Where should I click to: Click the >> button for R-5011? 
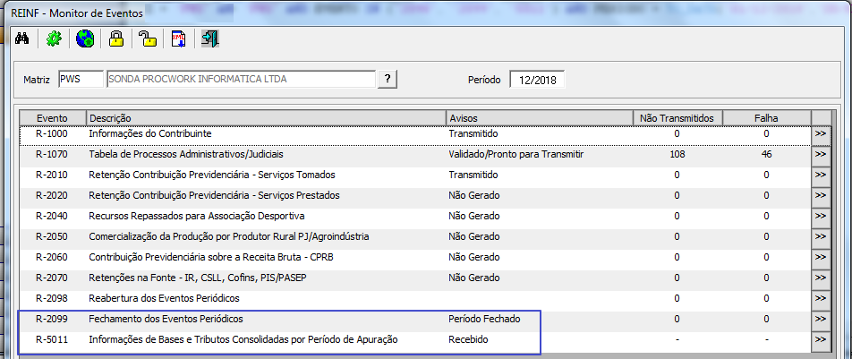(820, 340)
